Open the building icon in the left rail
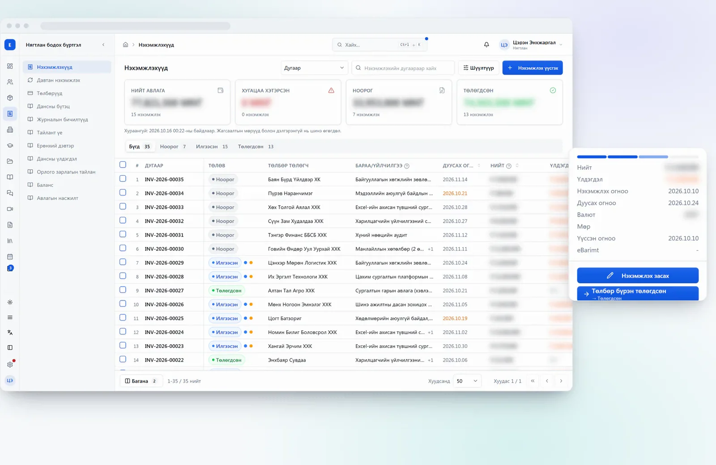 pyautogui.click(x=10, y=130)
